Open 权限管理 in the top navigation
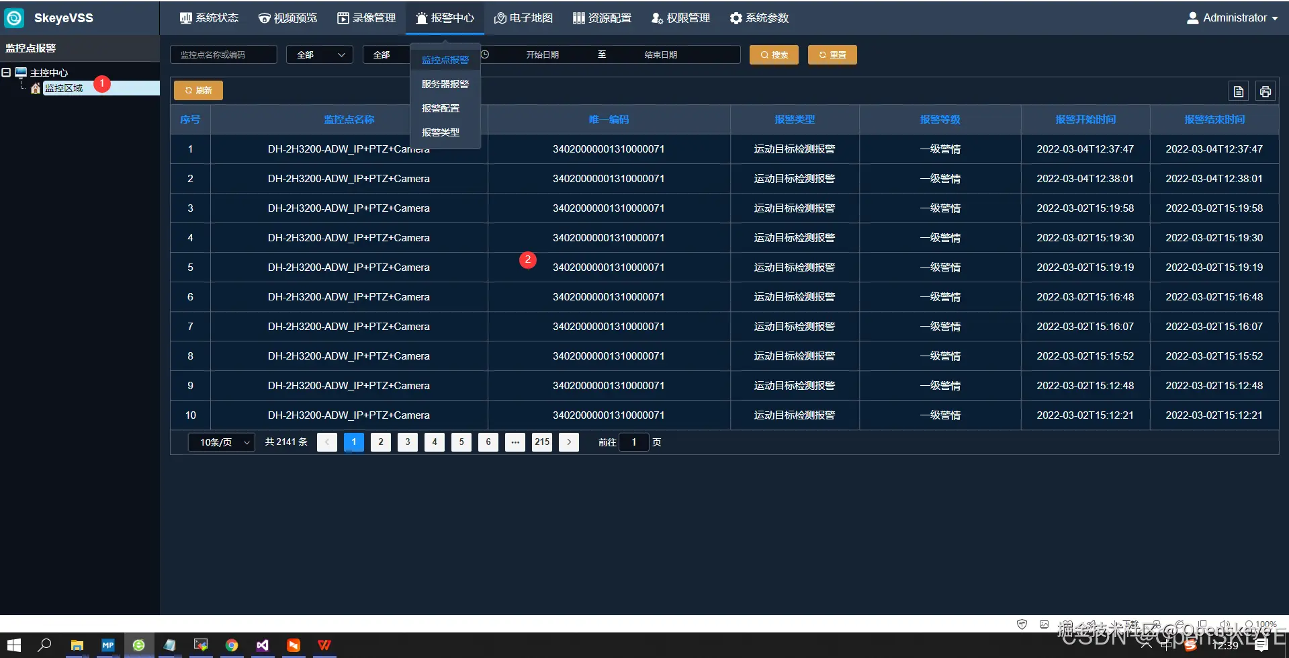Image resolution: width=1289 pixels, height=658 pixels. 680,18
